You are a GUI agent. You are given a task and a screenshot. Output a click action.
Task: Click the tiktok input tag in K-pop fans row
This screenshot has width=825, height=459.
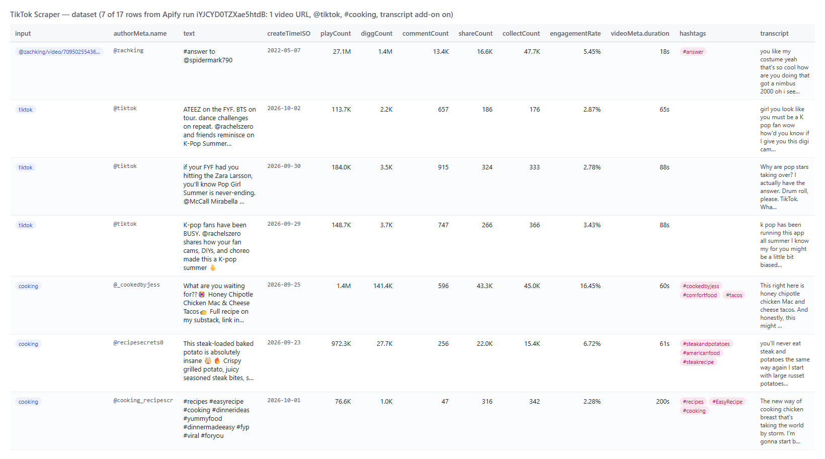pos(26,225)
